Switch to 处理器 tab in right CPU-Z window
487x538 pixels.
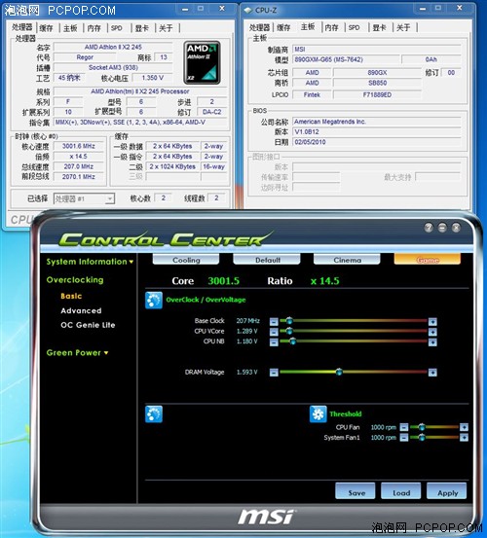click(259, 27)
